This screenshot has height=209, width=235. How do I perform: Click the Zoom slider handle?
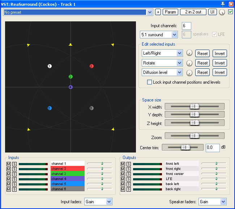coord(195,136)
